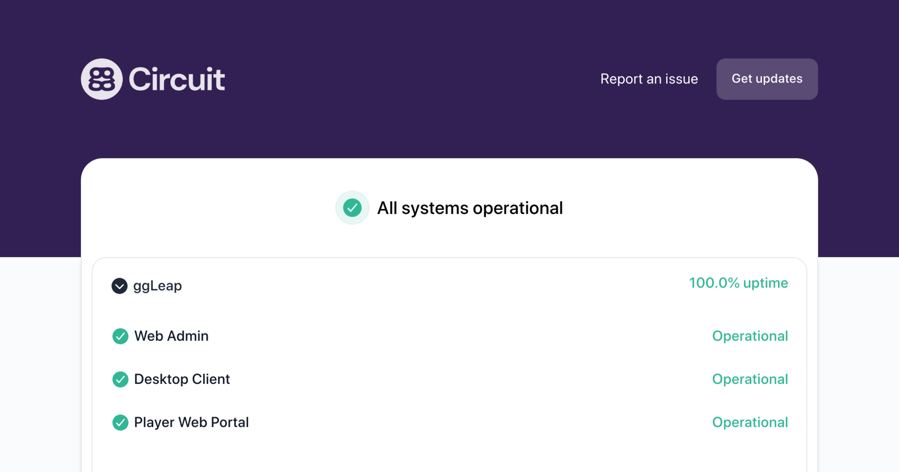
Task: Click the Player Web Portal checkmark icon
Action: point(120,423)
